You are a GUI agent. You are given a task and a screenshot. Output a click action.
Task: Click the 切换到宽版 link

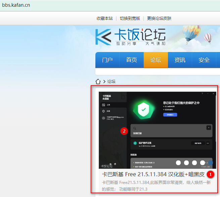pos(130,18)
